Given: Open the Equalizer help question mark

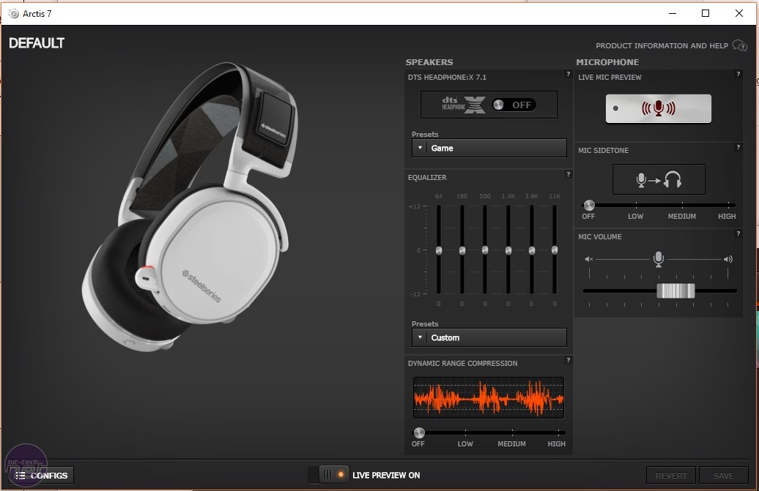Looking at the screenshot, I should point(569,174).
